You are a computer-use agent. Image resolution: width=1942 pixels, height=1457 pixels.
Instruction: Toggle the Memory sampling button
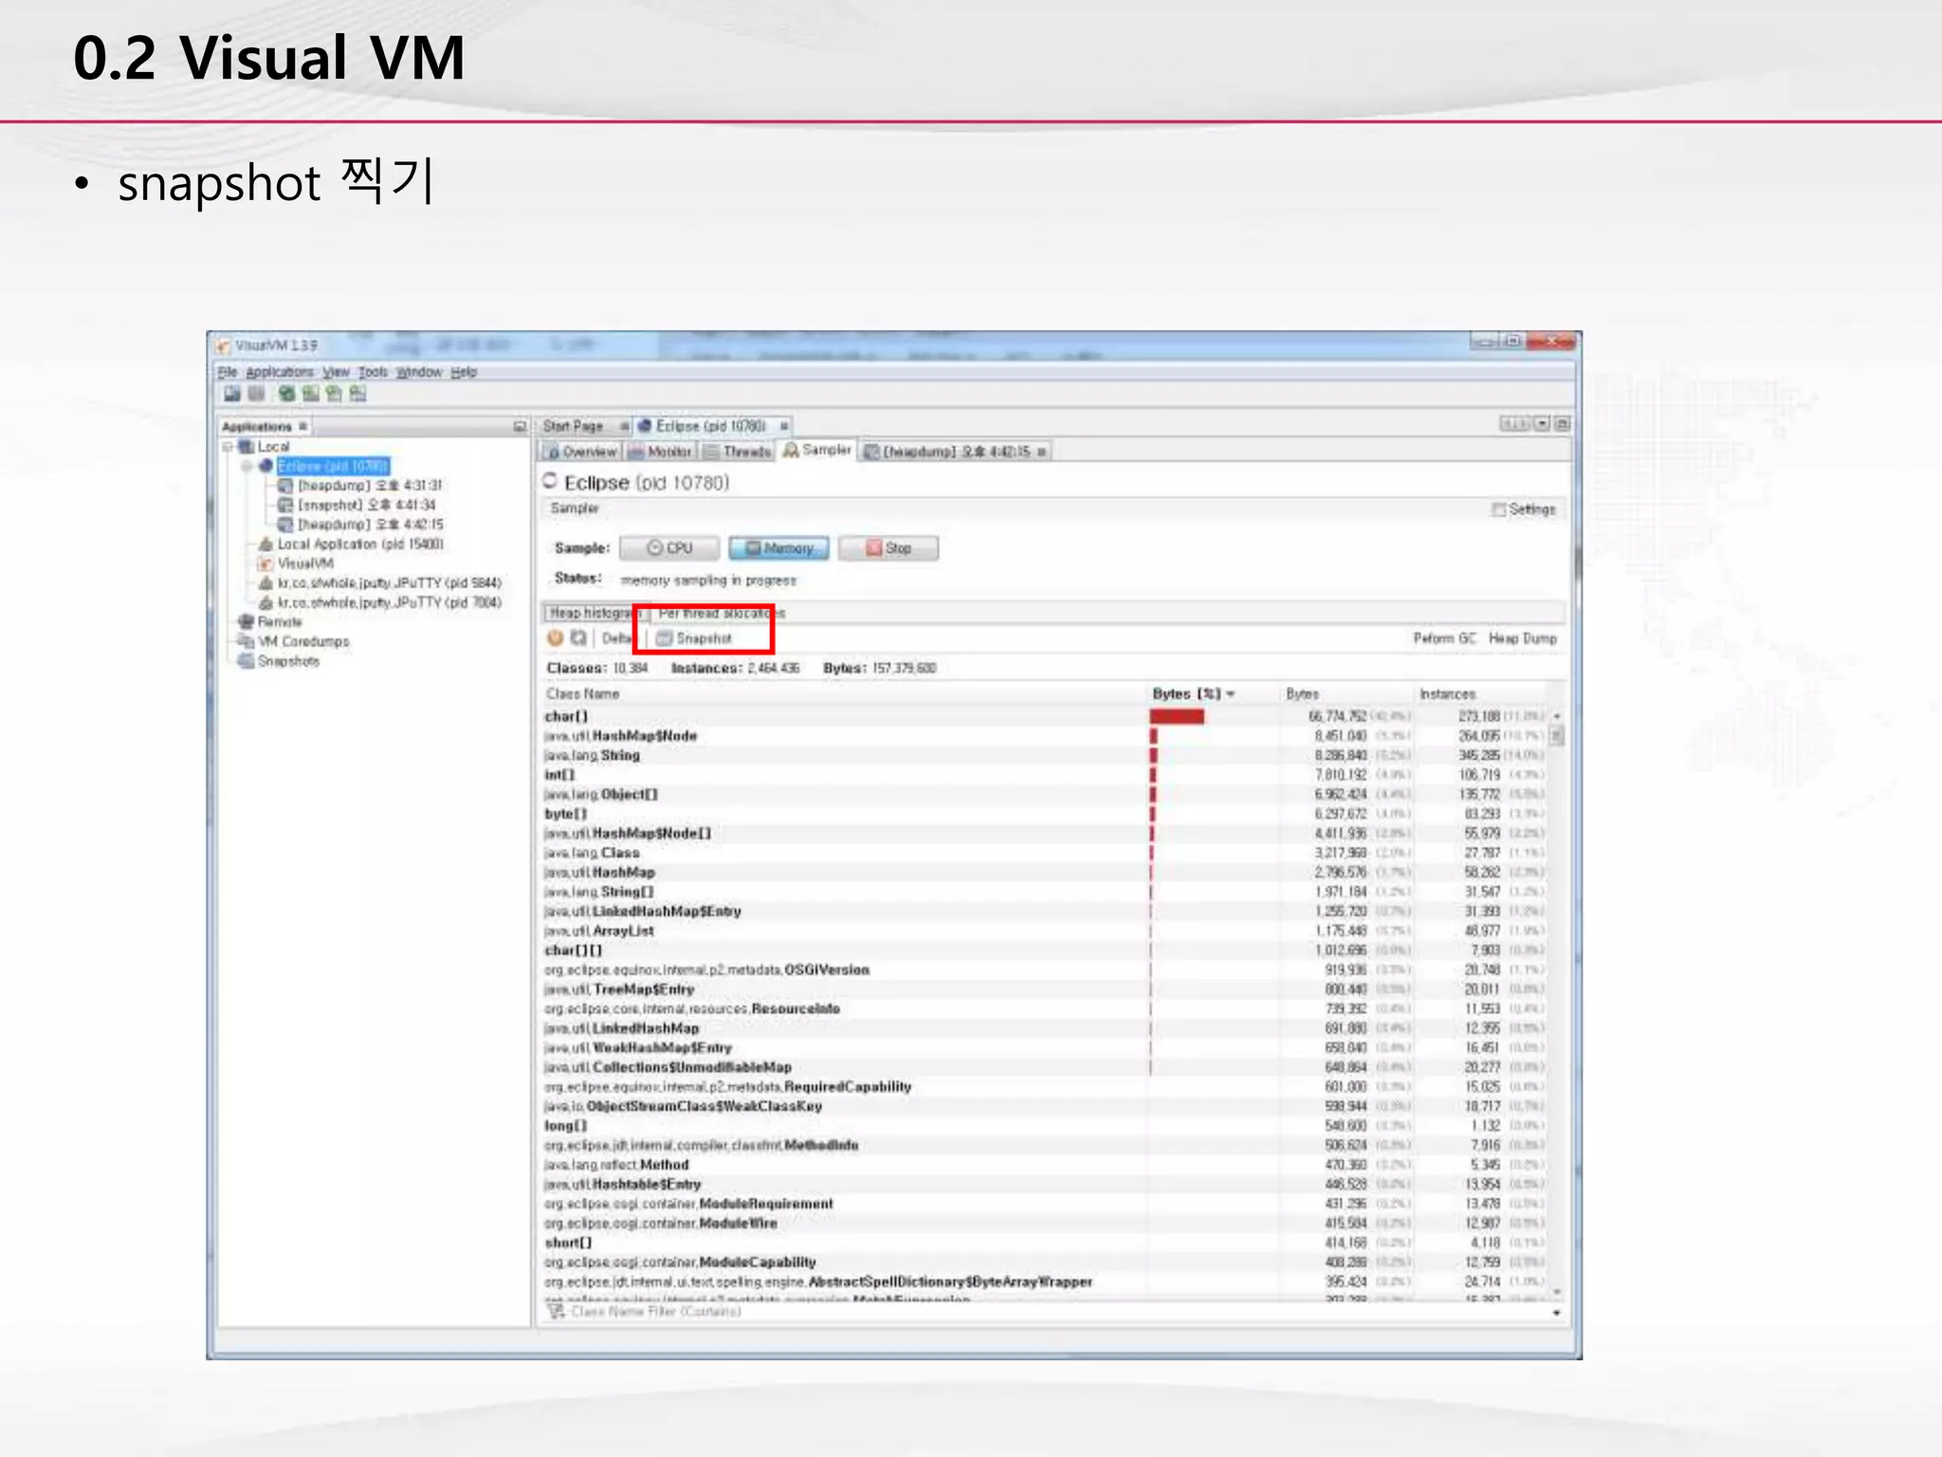[779, 548]
